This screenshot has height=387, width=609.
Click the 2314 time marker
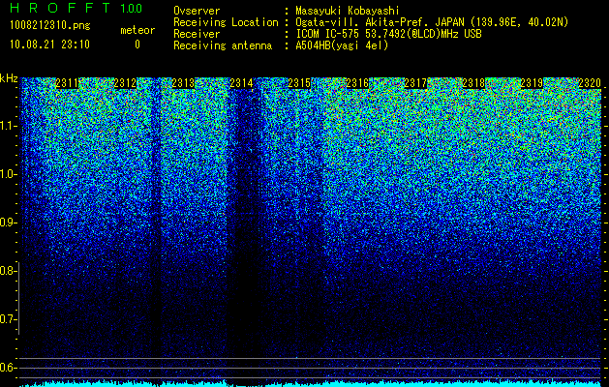(x=241, y=83)
